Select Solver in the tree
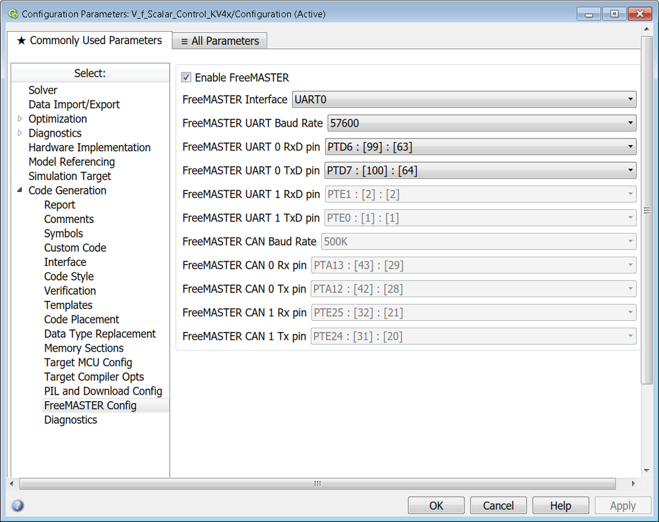Screen dimensions: 659x522 42,90
